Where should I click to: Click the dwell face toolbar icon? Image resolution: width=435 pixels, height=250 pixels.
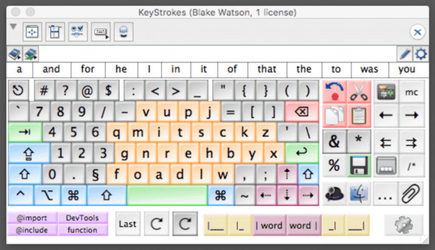coord(78,32)
